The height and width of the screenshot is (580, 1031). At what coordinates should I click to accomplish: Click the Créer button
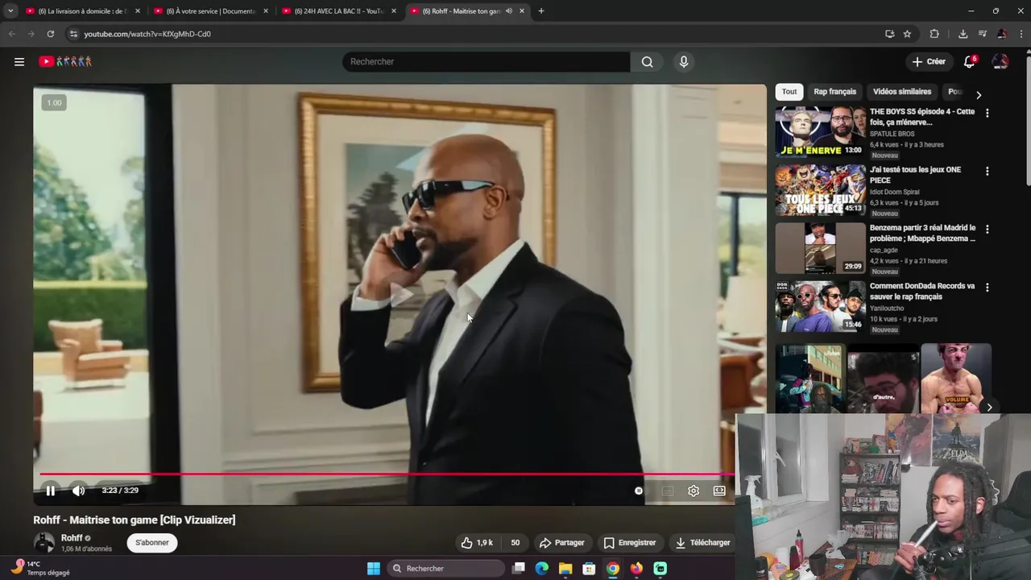pyautogui.click(x=929, y=61)
